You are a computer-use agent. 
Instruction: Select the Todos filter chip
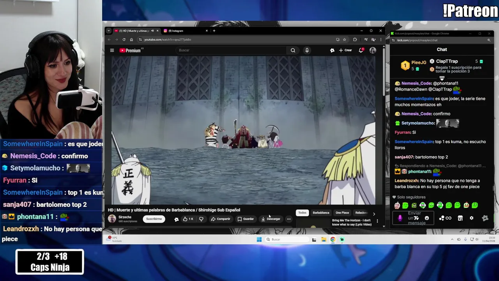point(302,213)
